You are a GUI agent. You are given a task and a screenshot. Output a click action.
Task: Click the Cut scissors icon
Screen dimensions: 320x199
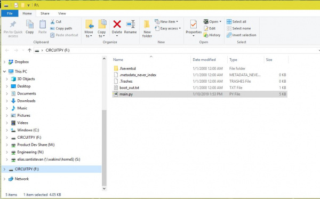click(52, 22)
